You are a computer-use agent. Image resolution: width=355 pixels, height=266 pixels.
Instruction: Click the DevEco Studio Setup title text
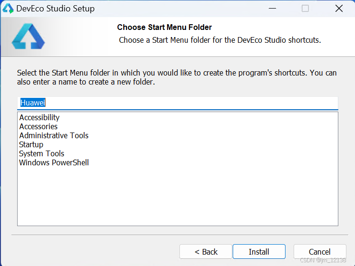tap(56, 9)
